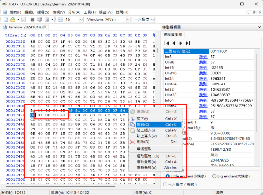Click 跳到 link for Int8
263x195 pixels.
click(203, 57)
